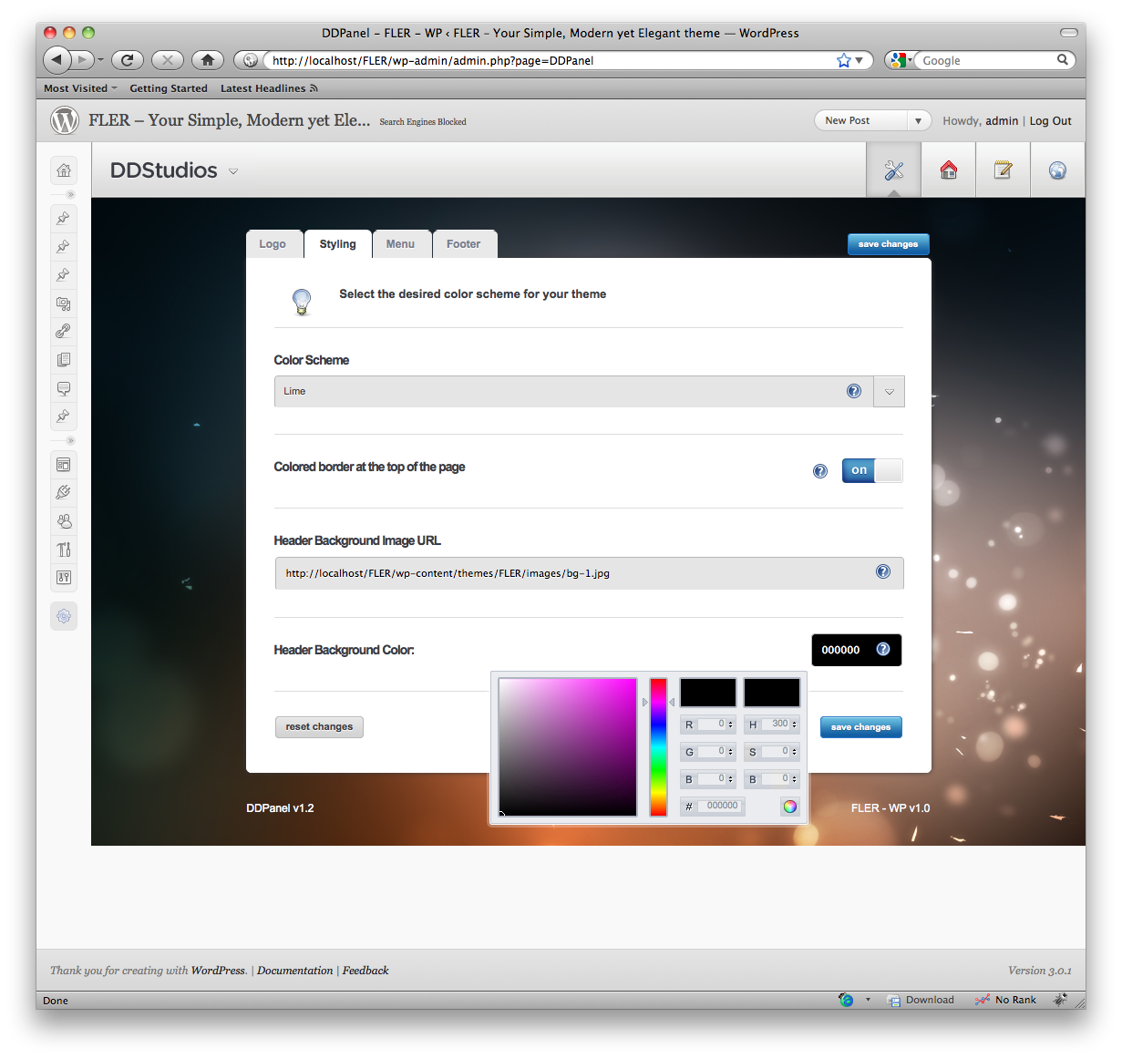Click the color wheel icon in color picker
This screenshot has width=1122, height=1059.
(x=789, y=806)
